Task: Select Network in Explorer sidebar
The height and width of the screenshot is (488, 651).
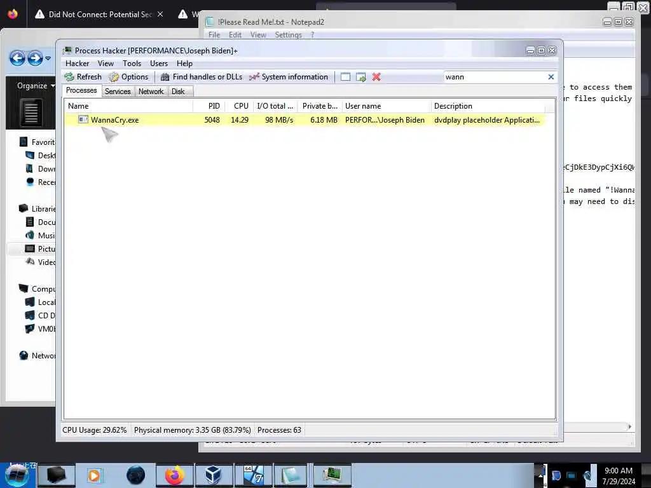Action: click(x=38, y=356)
